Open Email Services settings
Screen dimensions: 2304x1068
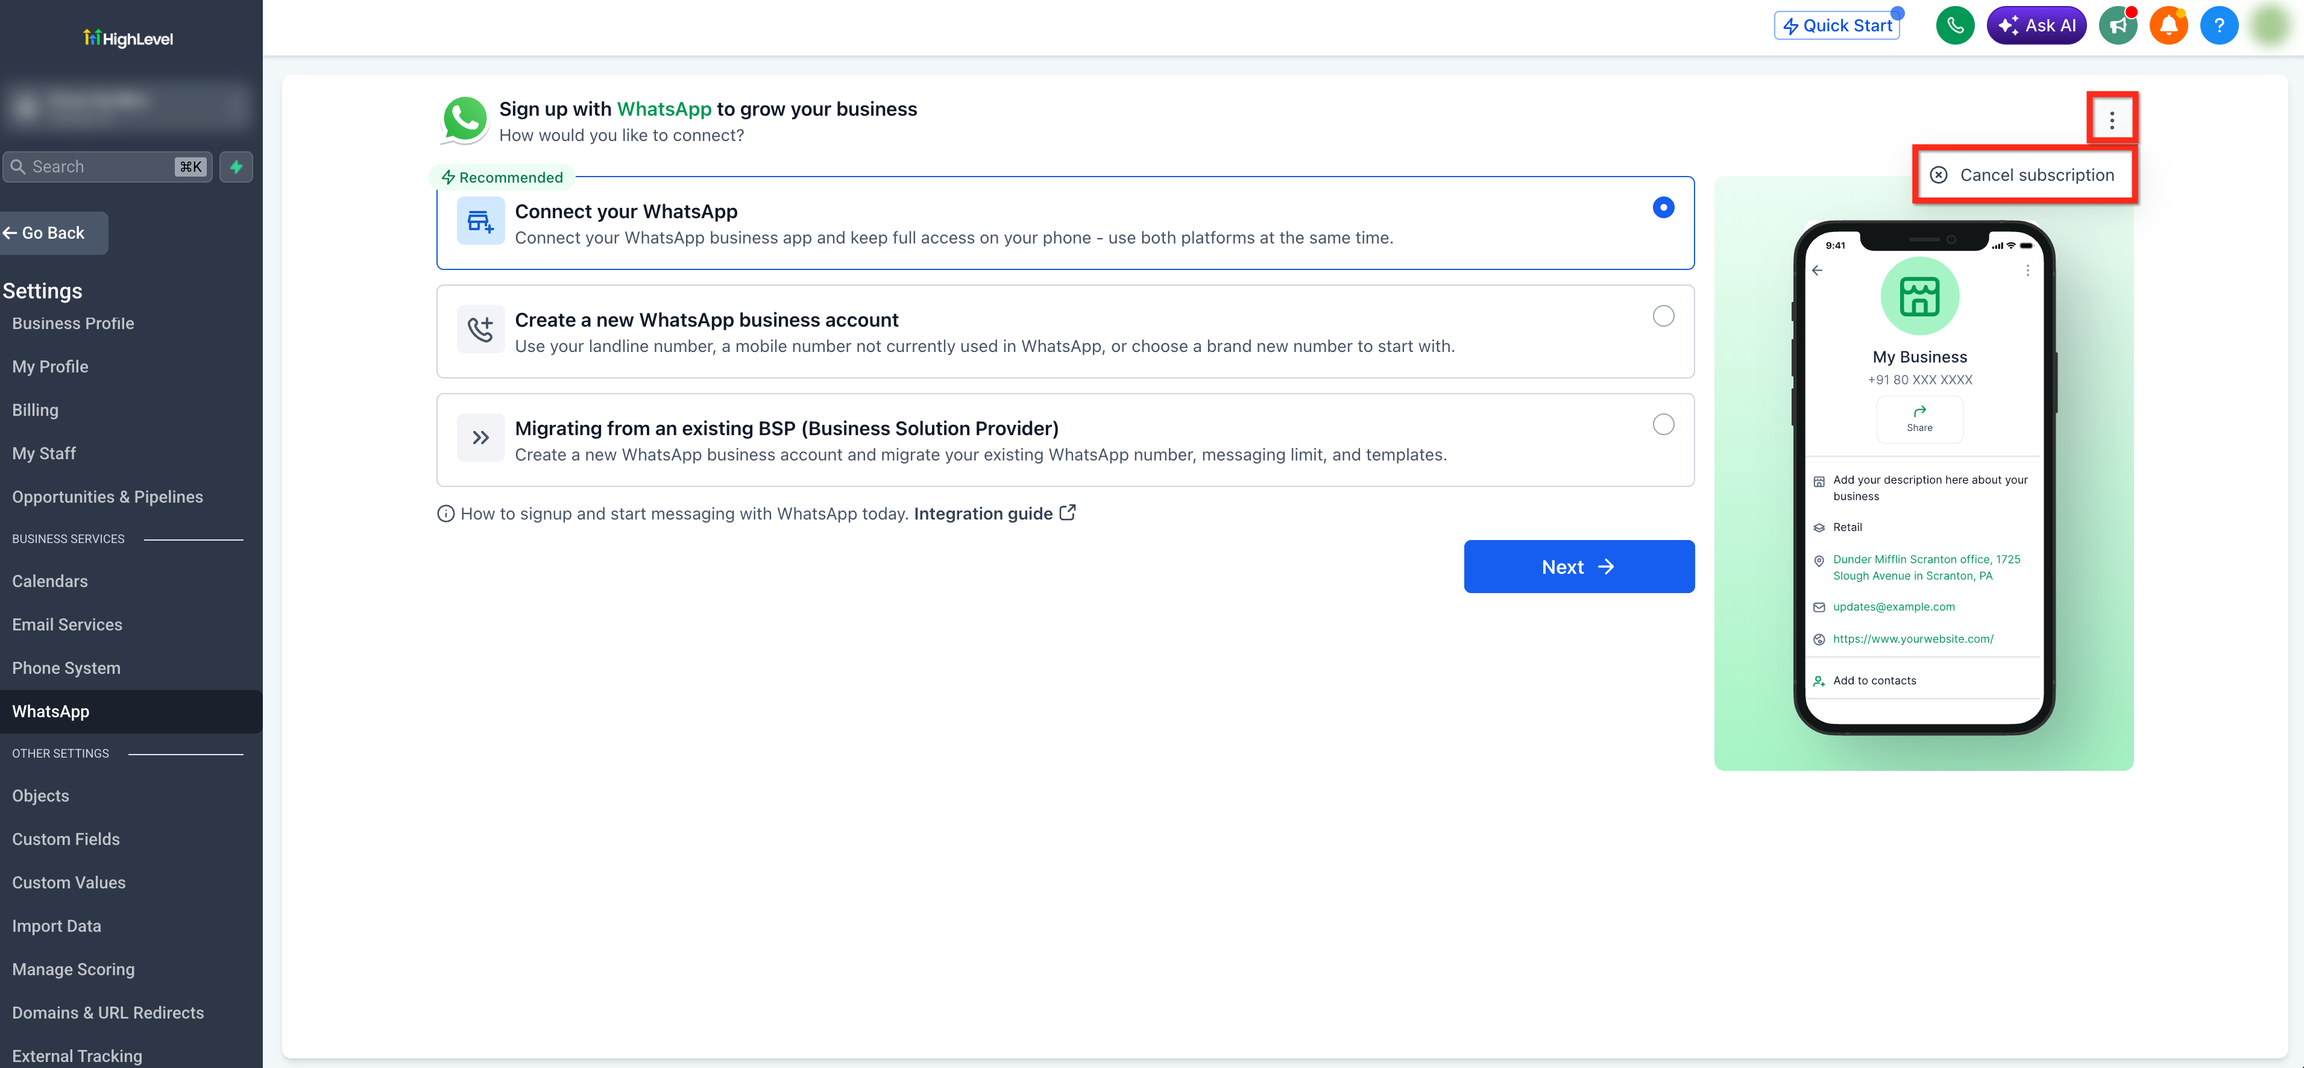point(67,625)
